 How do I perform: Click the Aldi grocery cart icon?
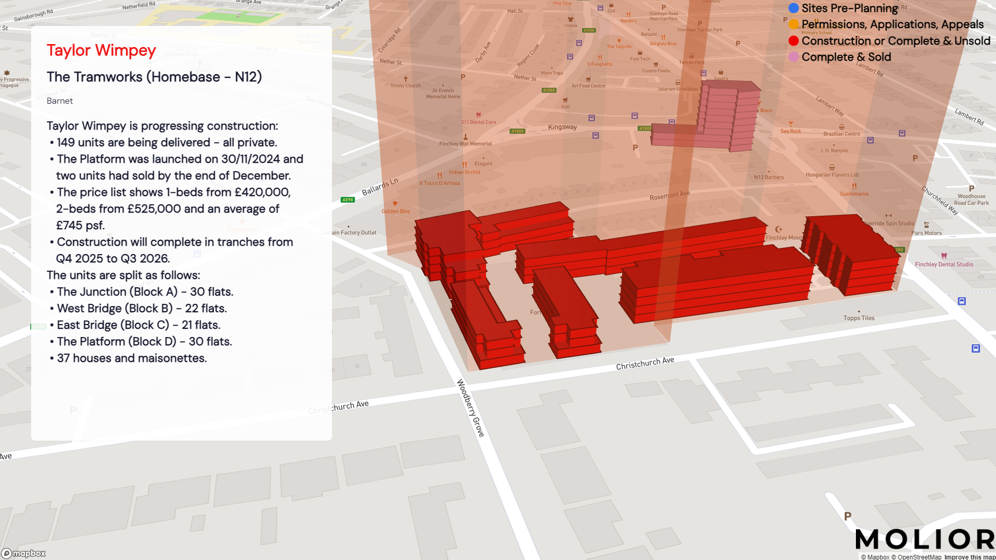[565, 100]
